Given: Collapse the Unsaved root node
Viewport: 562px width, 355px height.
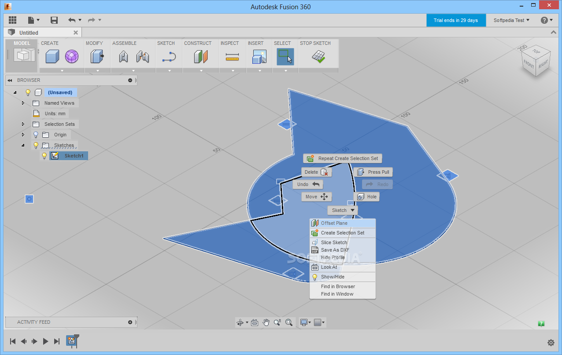Looking at the screenshot, I should pyautogui.click(x=15, y=92).
